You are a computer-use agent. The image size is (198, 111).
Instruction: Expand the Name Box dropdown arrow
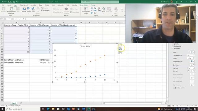pos(10,19)
